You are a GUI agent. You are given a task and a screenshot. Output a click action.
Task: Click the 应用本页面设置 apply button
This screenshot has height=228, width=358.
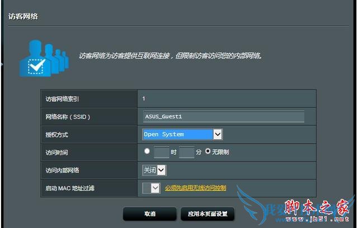208,213
